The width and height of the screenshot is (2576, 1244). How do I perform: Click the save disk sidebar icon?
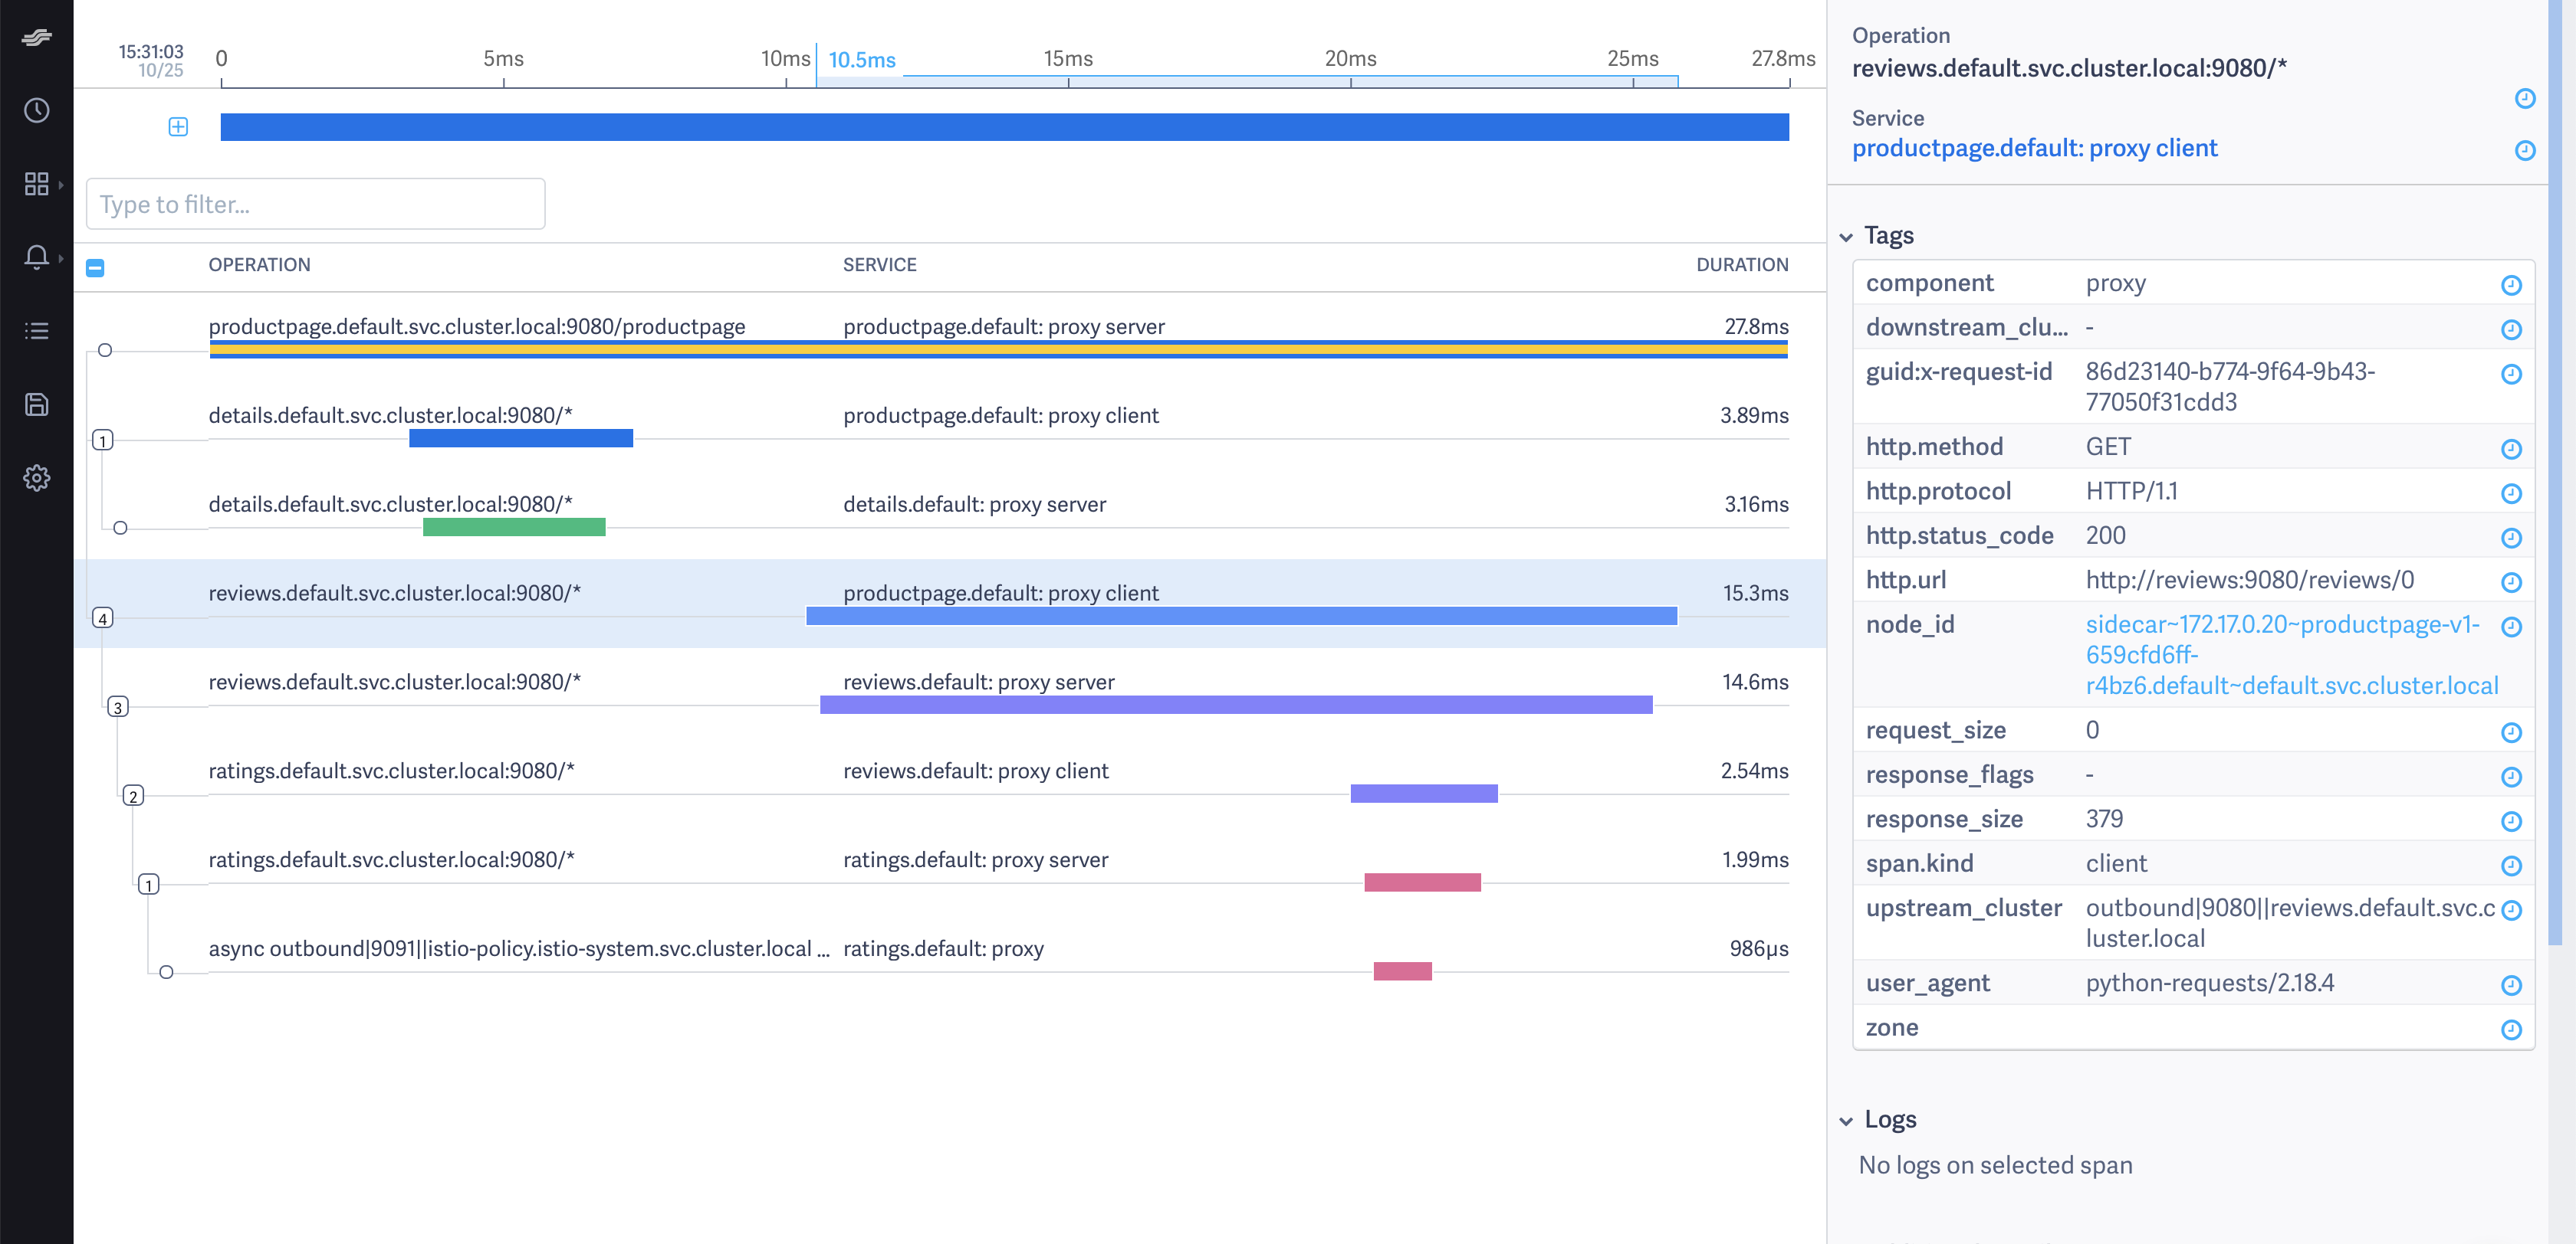[36, 404]
